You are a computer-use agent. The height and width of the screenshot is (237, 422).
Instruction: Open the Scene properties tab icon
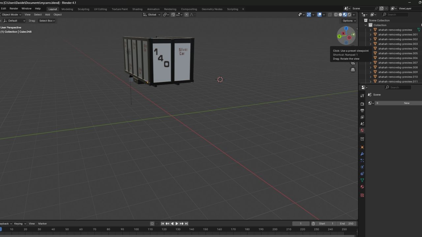[x=362, y=124]
